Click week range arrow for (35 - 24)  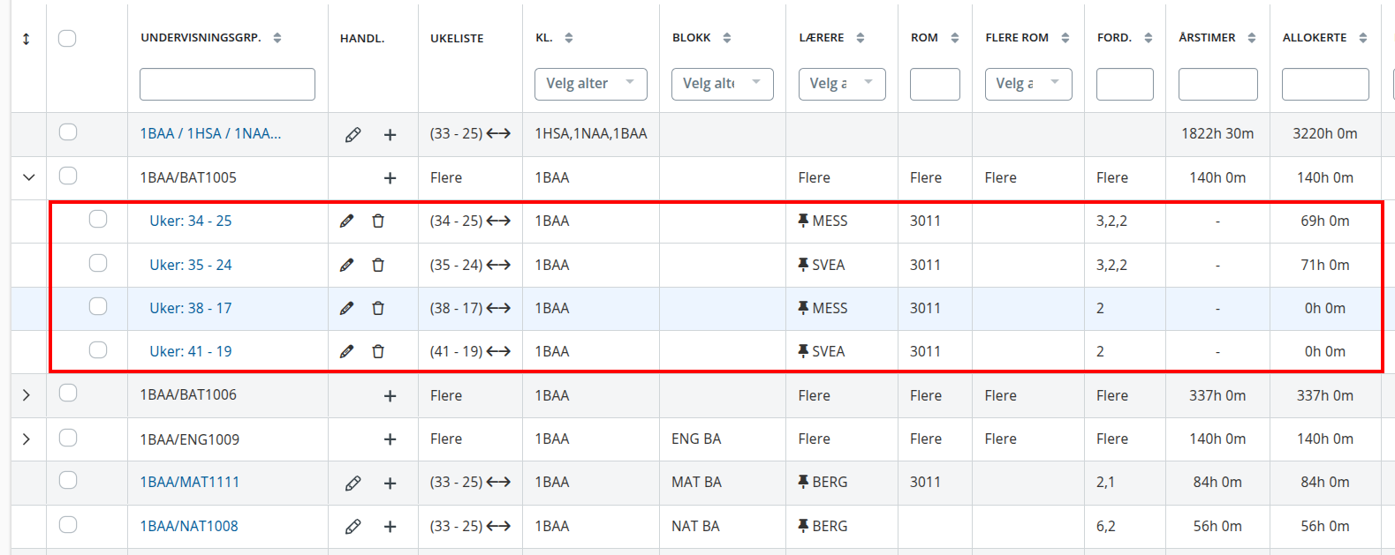(x=498, y=265)
